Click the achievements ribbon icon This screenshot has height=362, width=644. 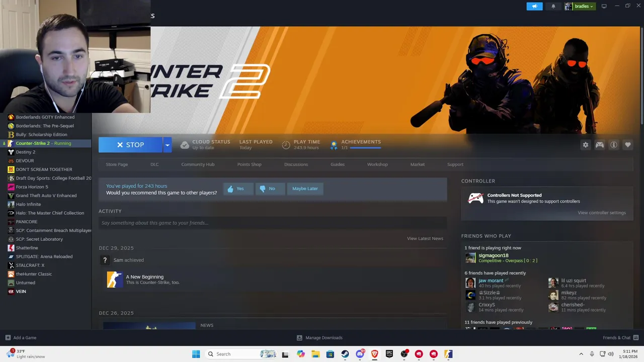[333, 145]
